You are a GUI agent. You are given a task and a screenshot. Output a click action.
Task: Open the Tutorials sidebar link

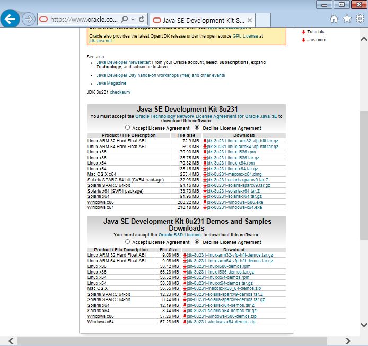[316, 32]
